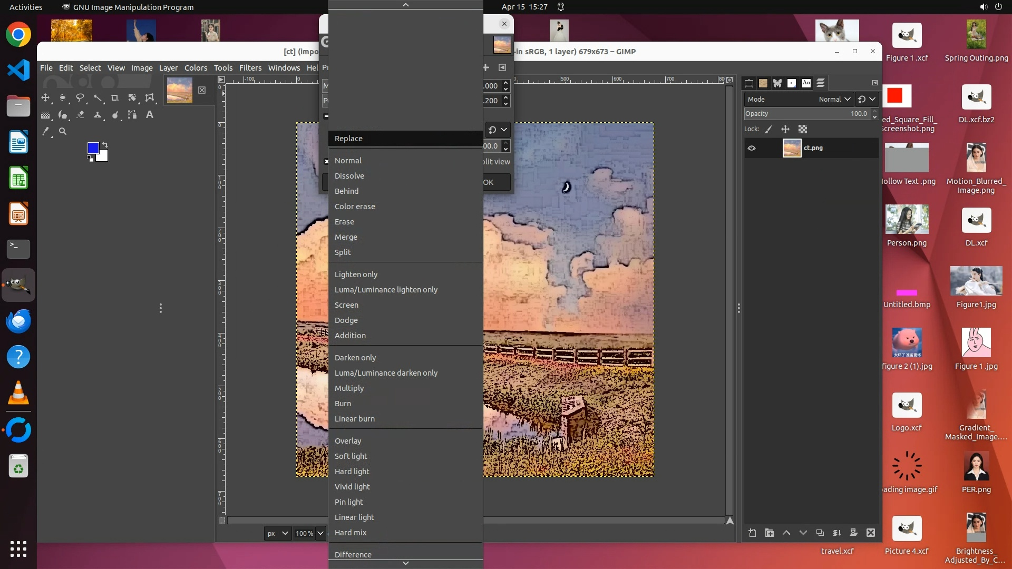Open the layer Mode dropdown

point(834,100)
